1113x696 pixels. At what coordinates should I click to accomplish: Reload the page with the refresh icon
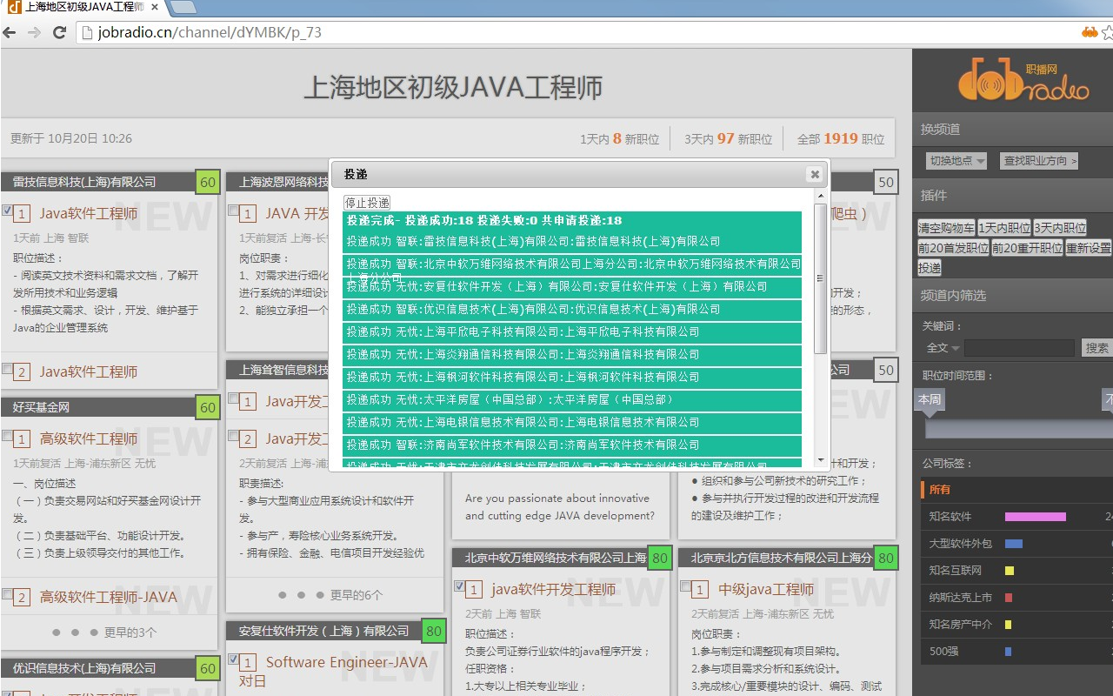60,33
